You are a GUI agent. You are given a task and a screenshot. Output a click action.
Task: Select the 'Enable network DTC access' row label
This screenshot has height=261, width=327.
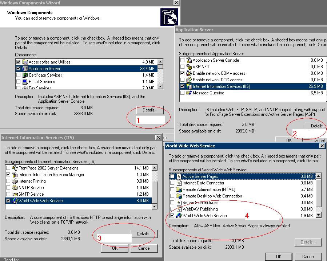click(218, 80)
